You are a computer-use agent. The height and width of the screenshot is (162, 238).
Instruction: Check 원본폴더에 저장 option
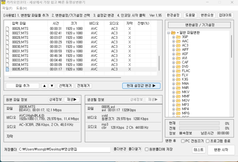pos(146,150)
